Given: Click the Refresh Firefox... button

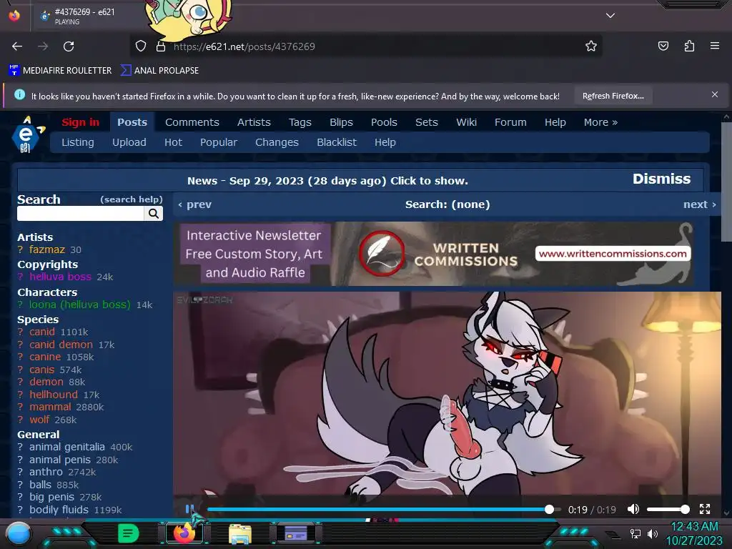Looking at the screenshot, I should point(613,96).
